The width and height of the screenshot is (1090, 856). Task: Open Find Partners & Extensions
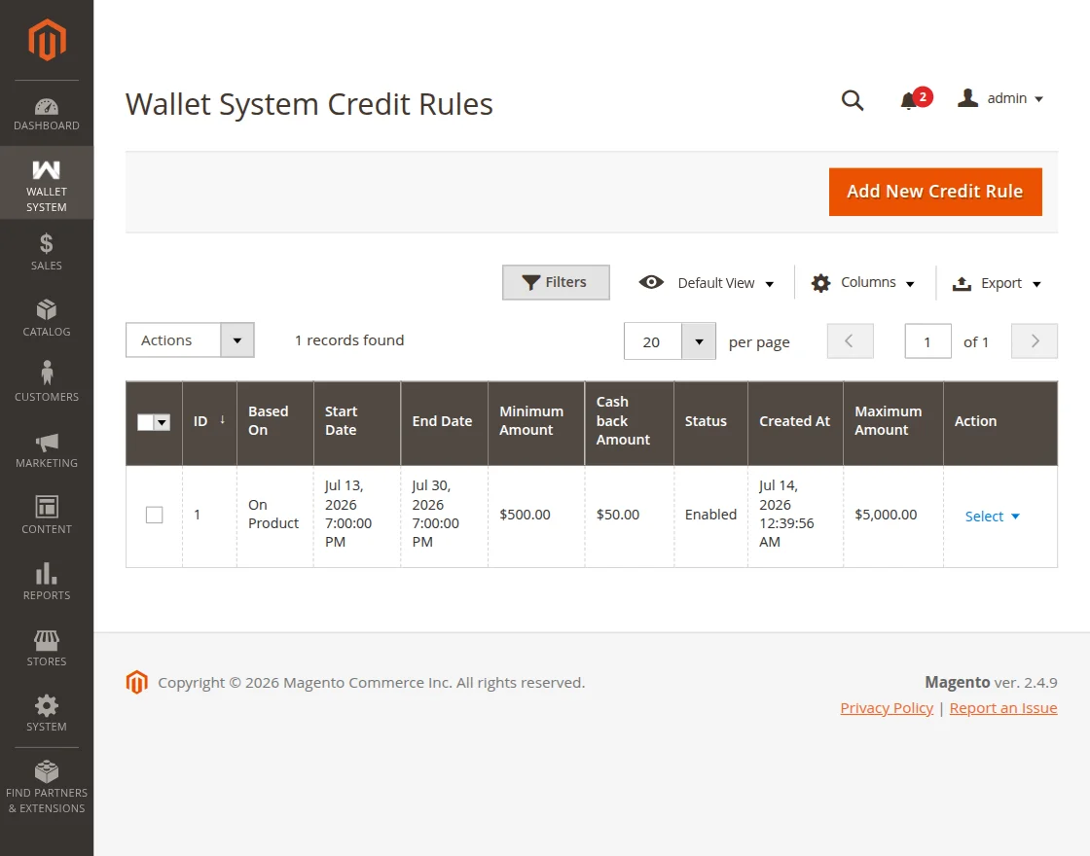pos(47,787)
